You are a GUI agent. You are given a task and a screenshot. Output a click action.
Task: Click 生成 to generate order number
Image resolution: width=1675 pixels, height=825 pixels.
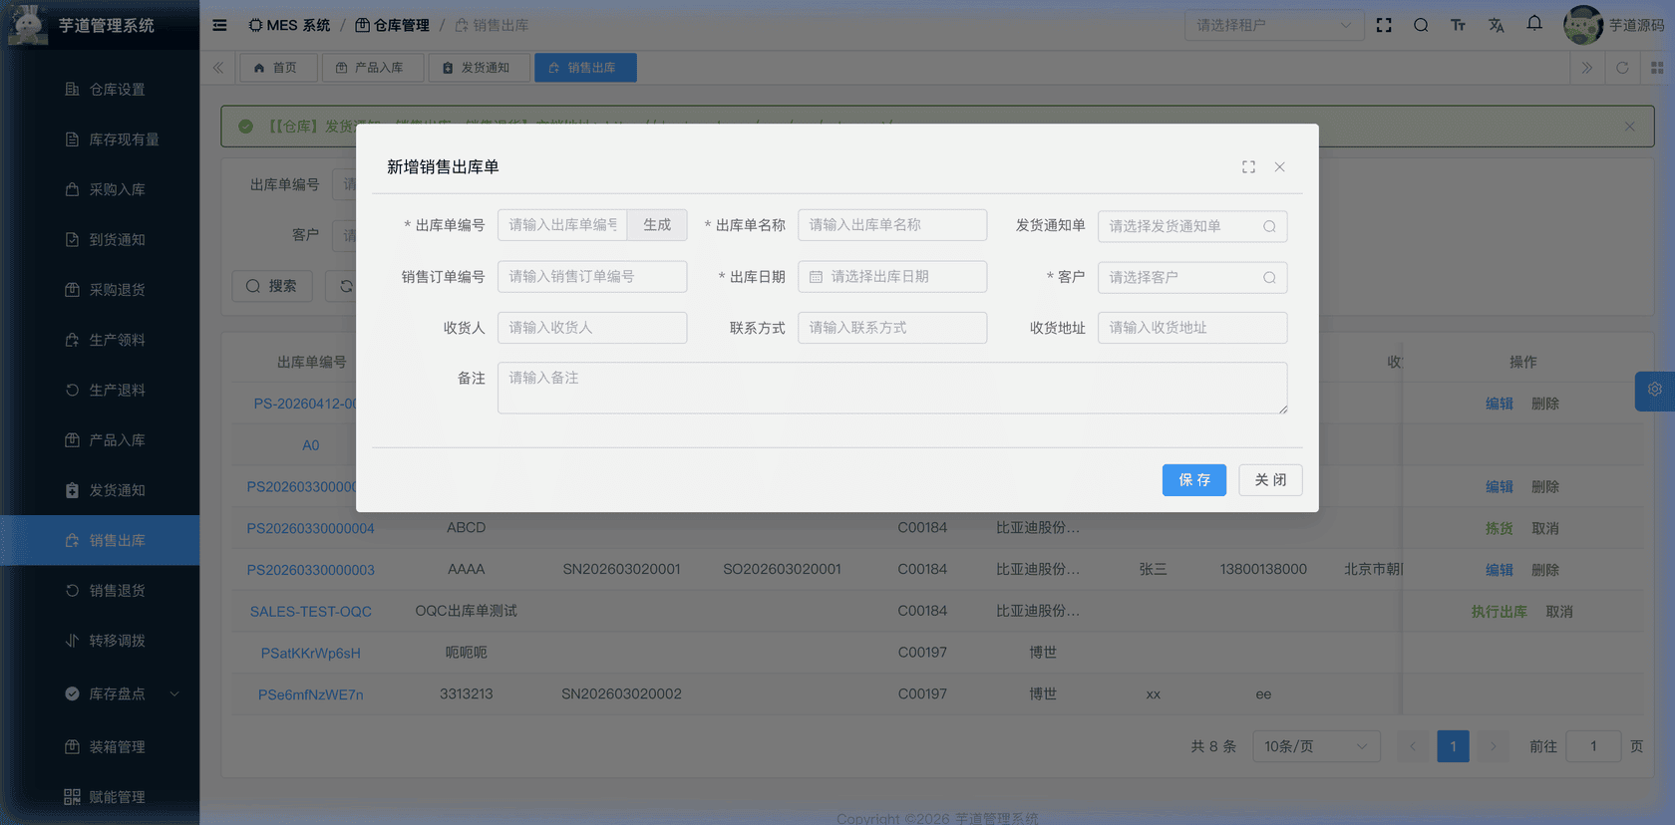coord(657,225)
